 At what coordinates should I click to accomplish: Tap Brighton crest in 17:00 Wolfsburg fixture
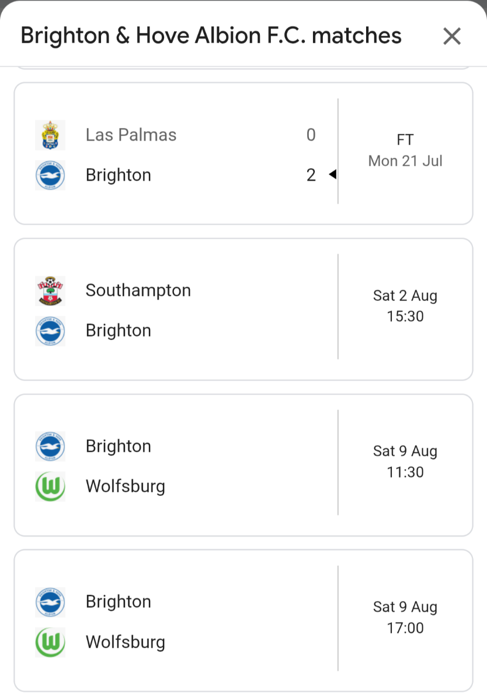(x=50, y=602)
